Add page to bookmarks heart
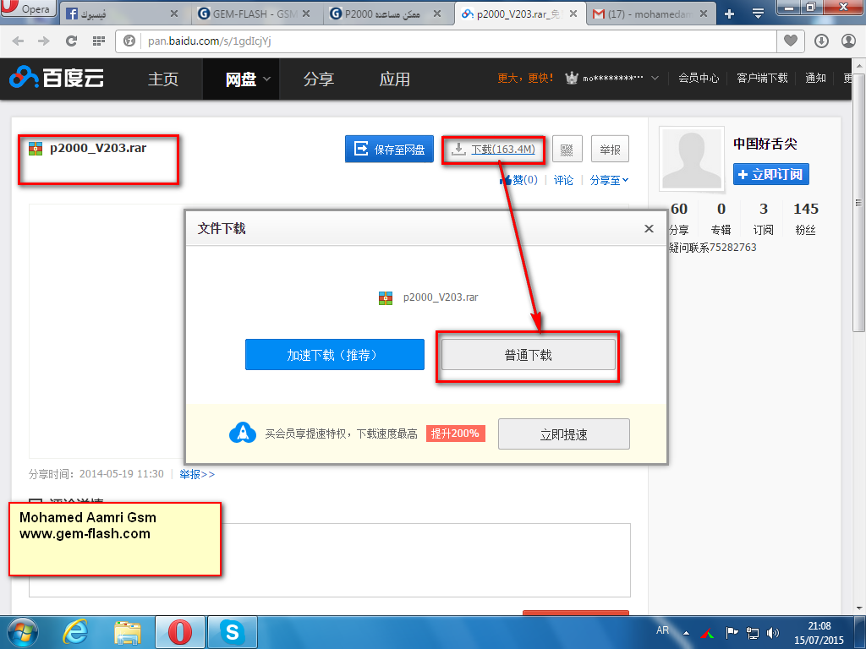866x649 pixels. point(791,41)
